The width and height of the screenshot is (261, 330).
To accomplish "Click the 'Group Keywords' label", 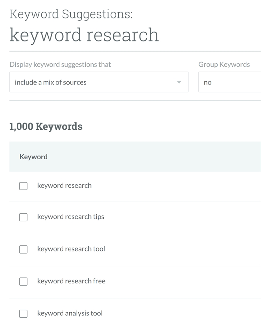I will (x=224, y=64).
